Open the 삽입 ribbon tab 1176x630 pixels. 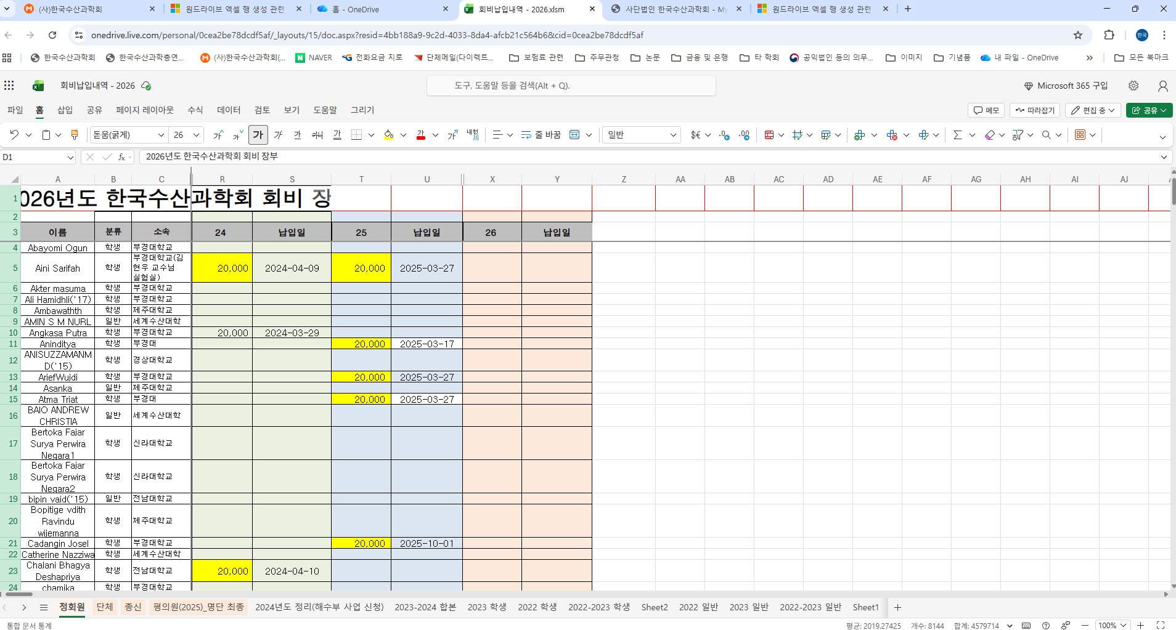(65, 110)
